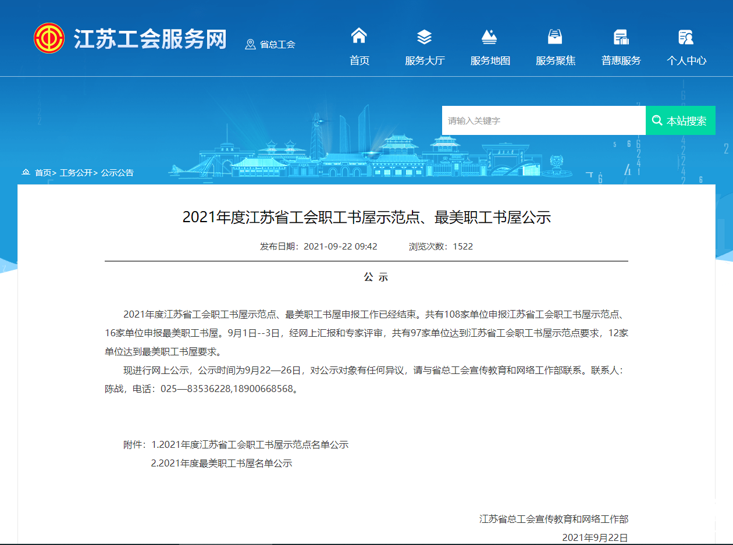Open the 首页 menu item
The image size is (733, 545).
coord(360,60)
